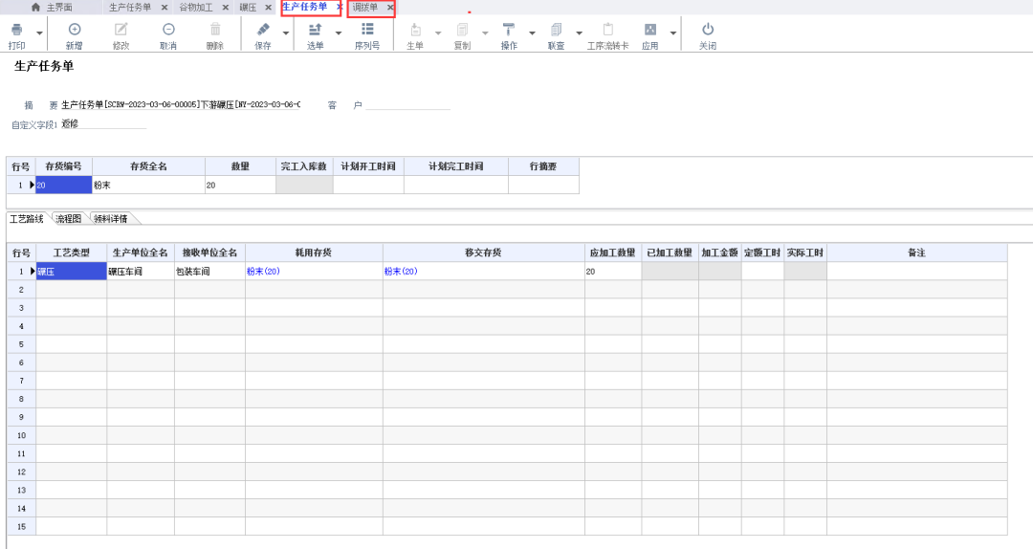Go to the 主界面 home tab
This screenshot has height=549, width=1033.
(x=52, y=8)
